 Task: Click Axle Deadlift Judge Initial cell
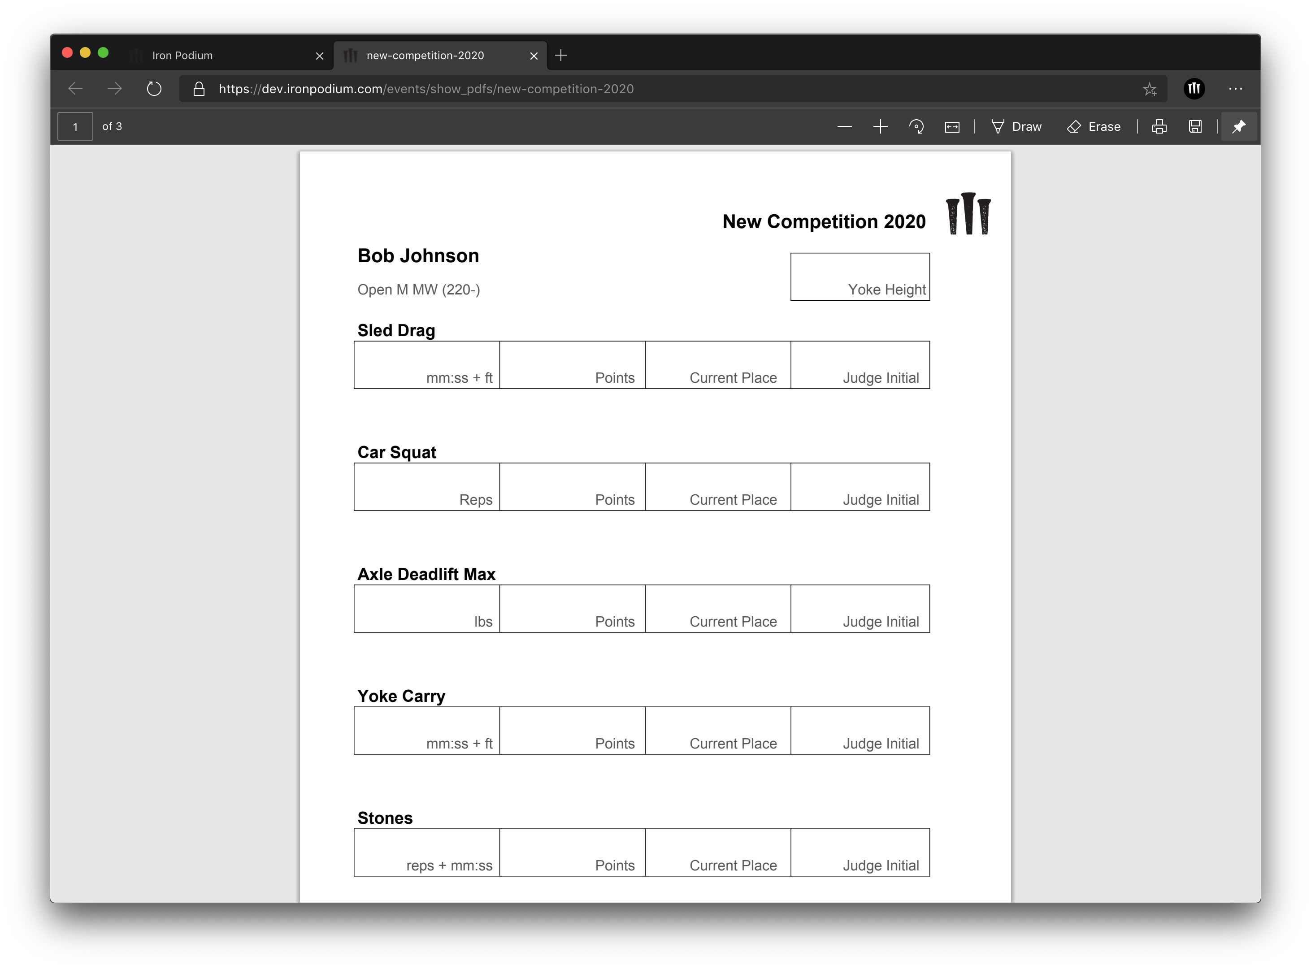pos(860,609)
